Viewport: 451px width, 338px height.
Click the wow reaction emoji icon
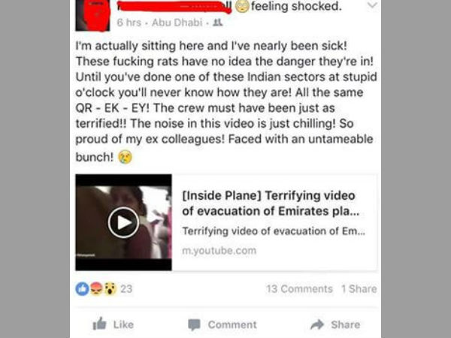[x=110, y=289]
